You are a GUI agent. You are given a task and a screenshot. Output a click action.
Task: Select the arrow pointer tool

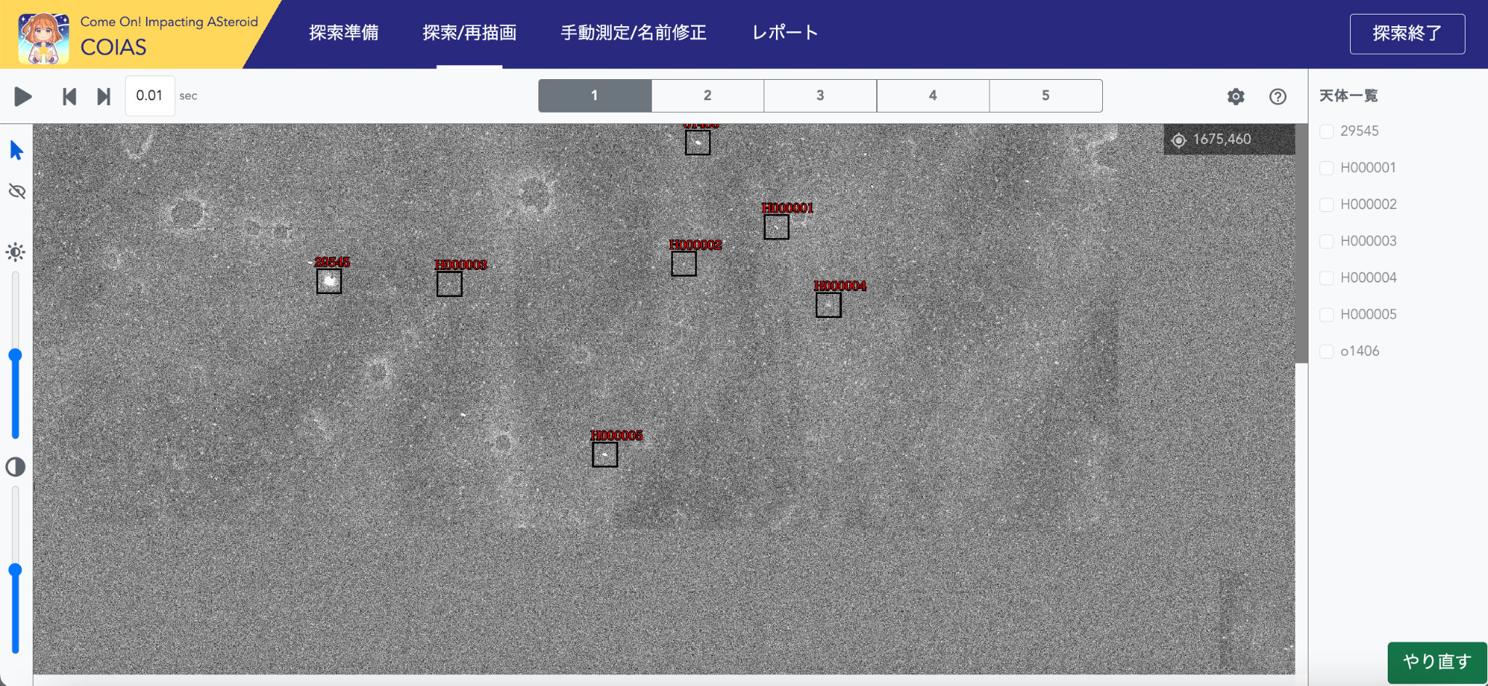pos(16,150)
